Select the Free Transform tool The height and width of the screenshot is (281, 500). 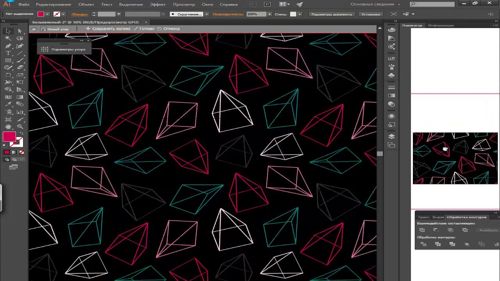point(20,82)
